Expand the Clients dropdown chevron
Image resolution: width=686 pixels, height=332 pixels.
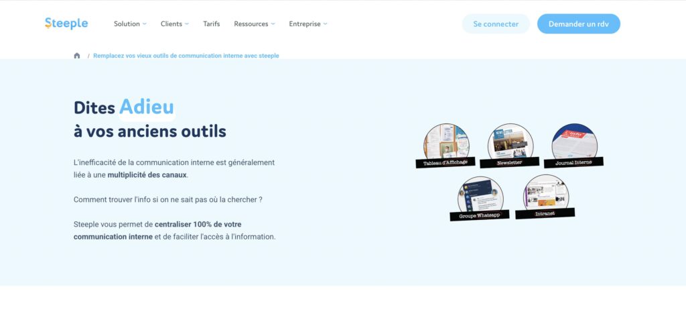point(187,24)
